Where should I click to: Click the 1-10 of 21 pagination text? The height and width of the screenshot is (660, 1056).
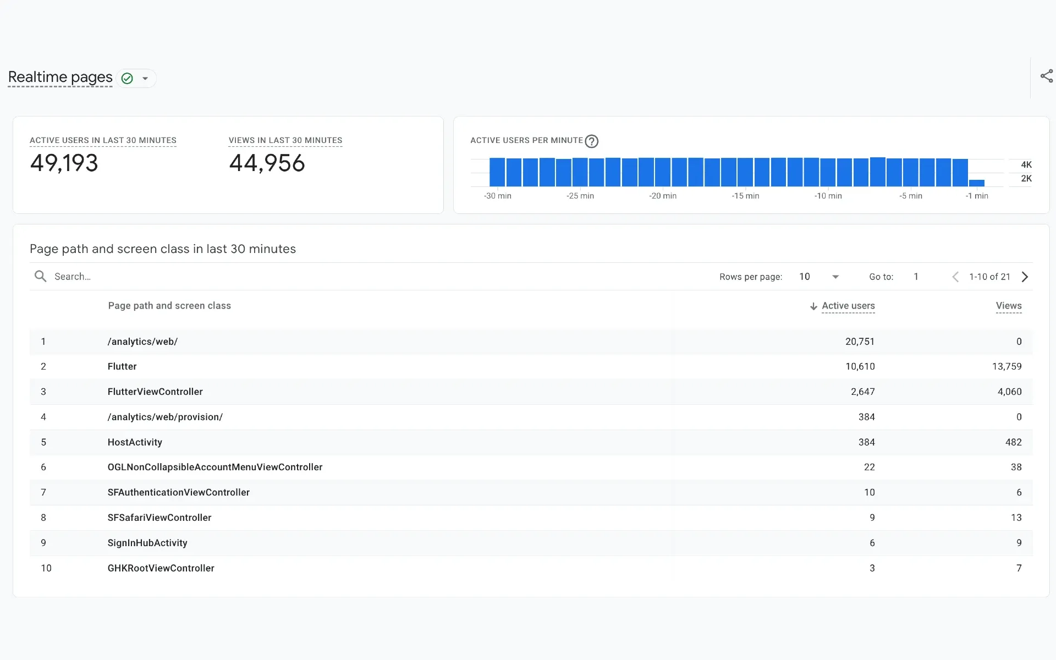click(x=989, y=277)
